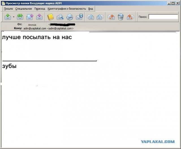Click sender name Ammok

(x=32, y=25)
